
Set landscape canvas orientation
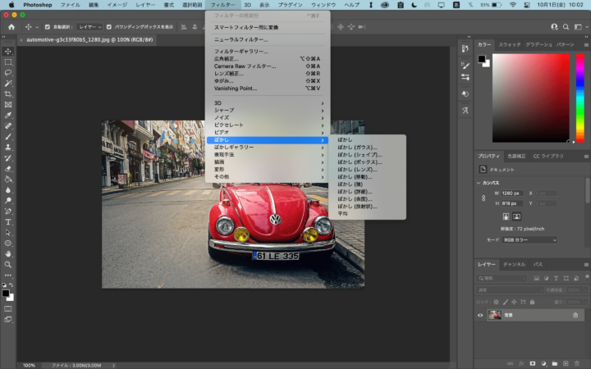(x=517, y=216)
